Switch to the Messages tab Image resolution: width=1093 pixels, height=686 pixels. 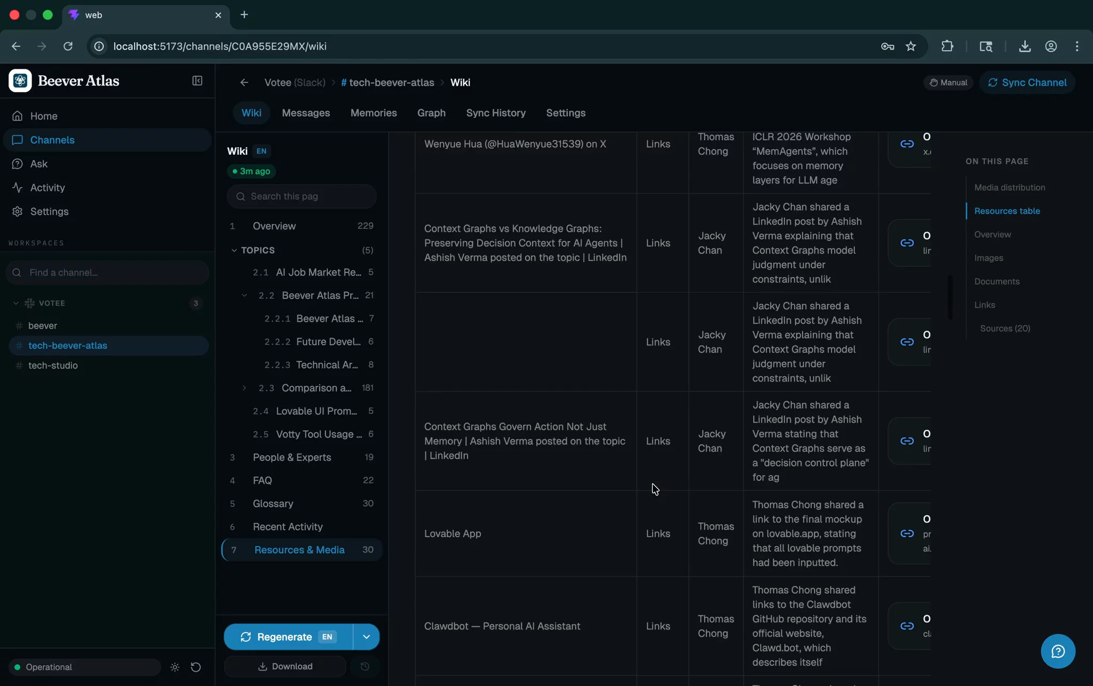click(x=306, y=113)
